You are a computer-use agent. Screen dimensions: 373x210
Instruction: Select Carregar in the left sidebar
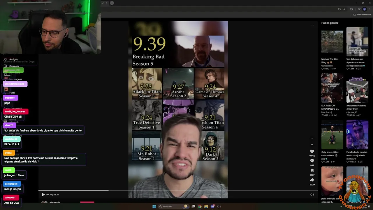pyautogui.click(x=14, y=66)
